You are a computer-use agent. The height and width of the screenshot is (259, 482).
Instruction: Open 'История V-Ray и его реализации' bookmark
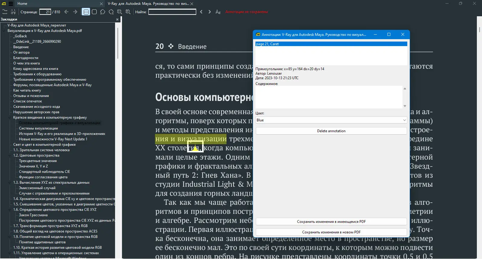62,134
